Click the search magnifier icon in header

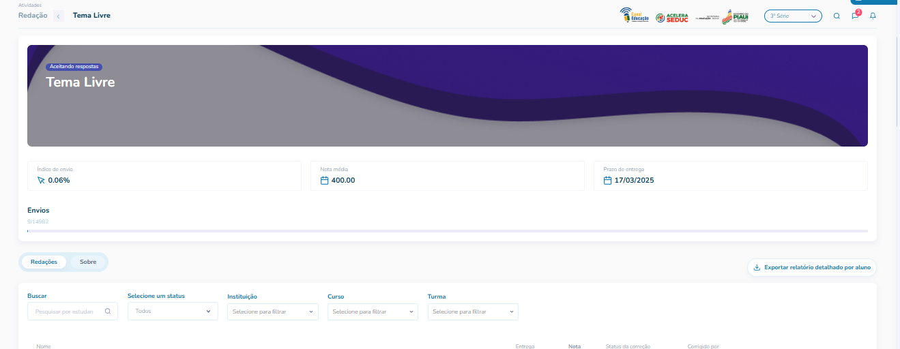pos(837,16)
